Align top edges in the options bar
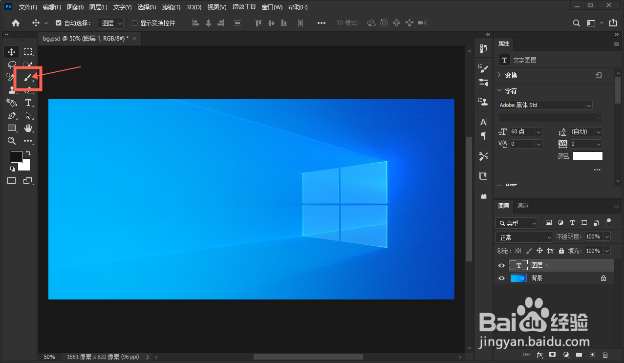Image resolution: width=624 pixels, height=363 pixels. point(258,23)
